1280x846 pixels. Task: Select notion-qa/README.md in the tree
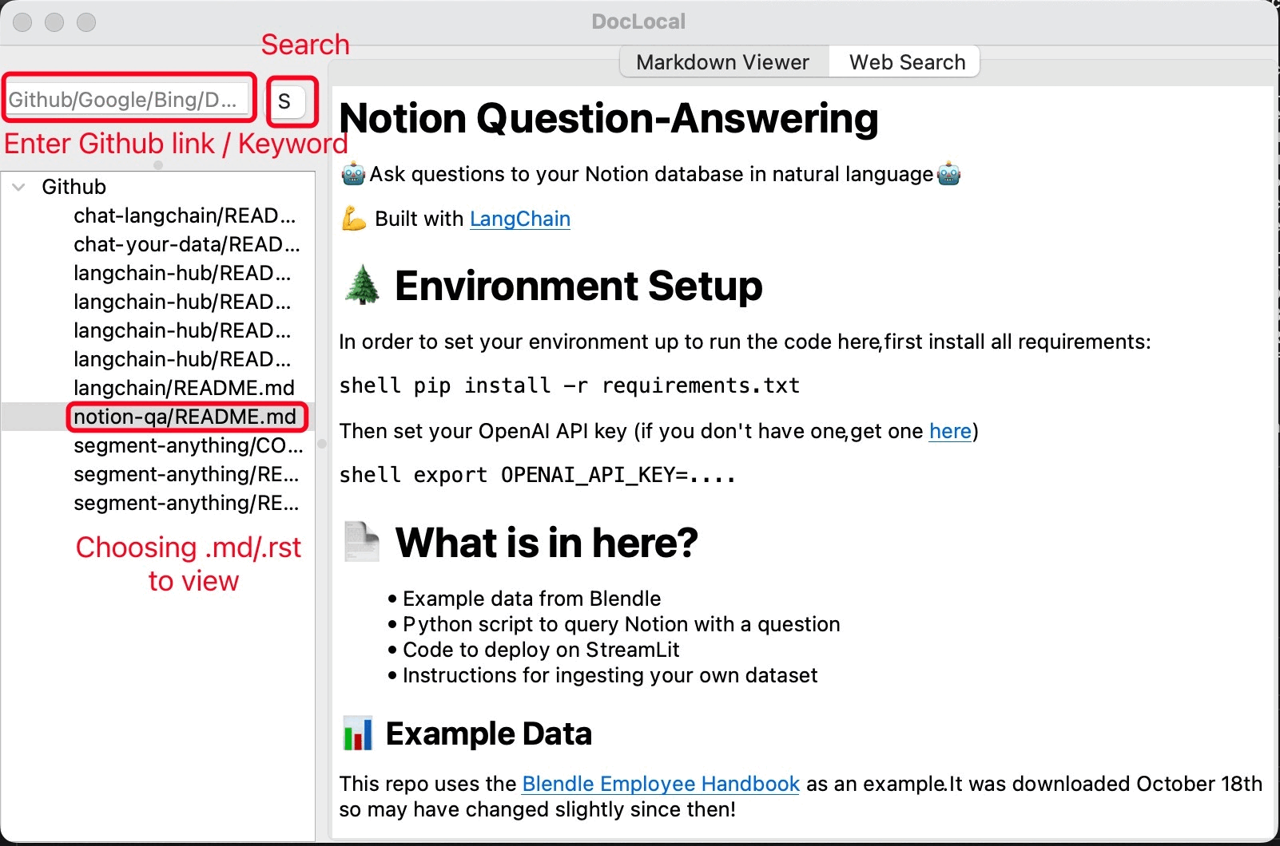tap(185, 417)
